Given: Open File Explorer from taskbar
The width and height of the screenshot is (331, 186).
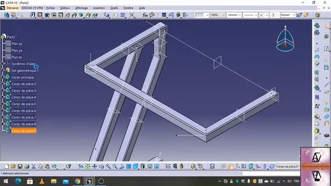Looking at the screenshot, I should tap(54, 181).
